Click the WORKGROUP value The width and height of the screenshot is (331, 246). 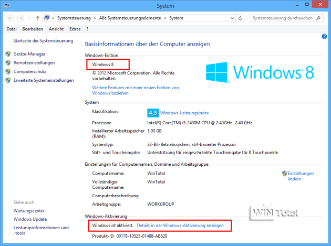(x=160, y=204)
